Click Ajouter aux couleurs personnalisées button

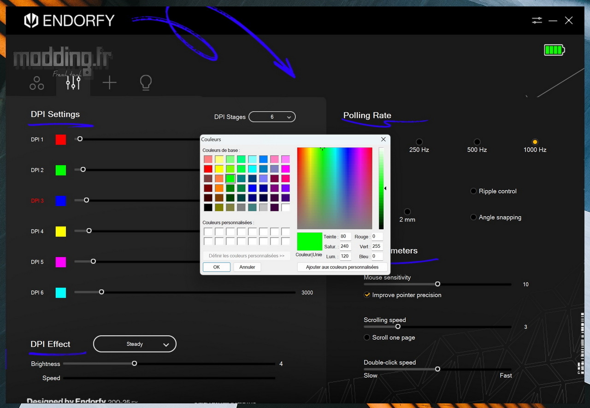(x=342, y=267)
